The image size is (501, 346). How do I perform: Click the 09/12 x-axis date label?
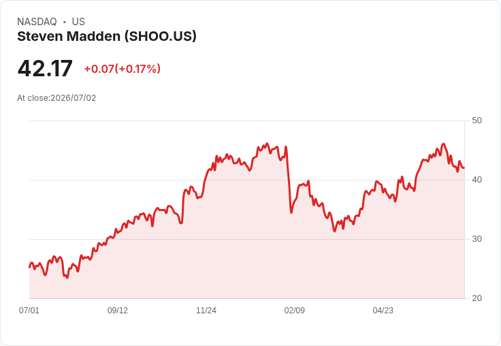118,311
